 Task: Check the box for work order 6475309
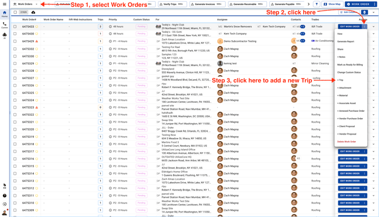15,210
